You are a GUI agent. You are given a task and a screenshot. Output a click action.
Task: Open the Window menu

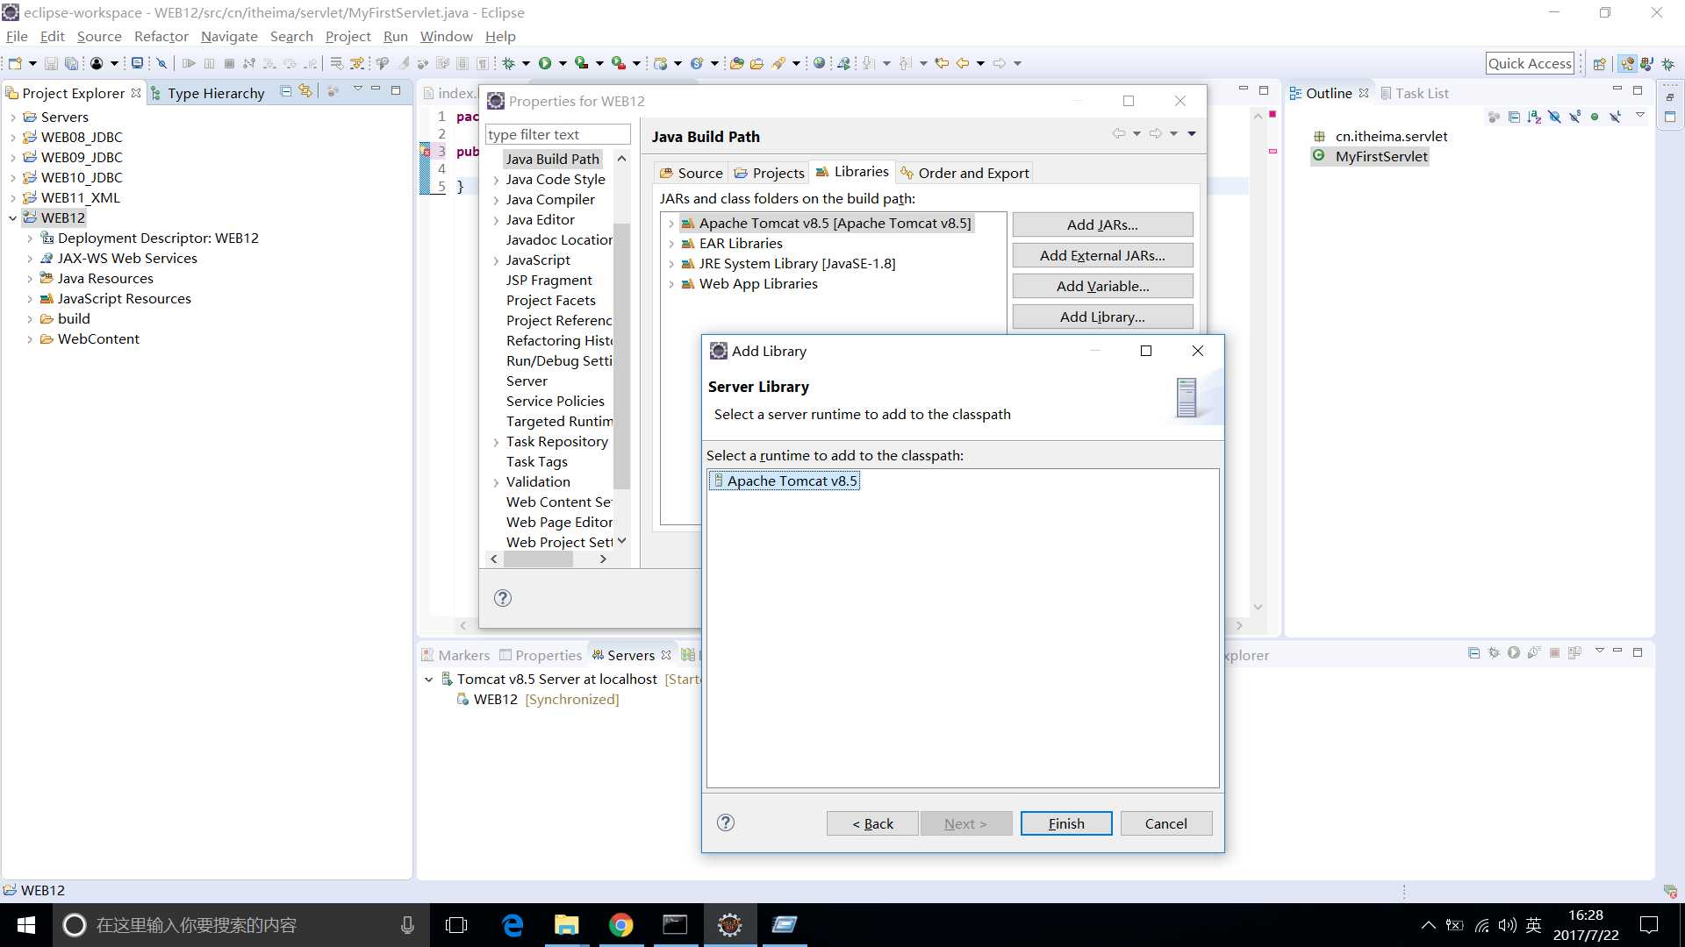(x=446, y=36)
